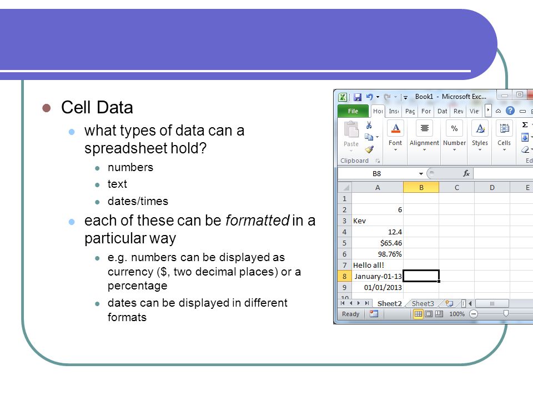Undo the last action
The width and height of the screenshot is (533, 400).
coord(370,97)
